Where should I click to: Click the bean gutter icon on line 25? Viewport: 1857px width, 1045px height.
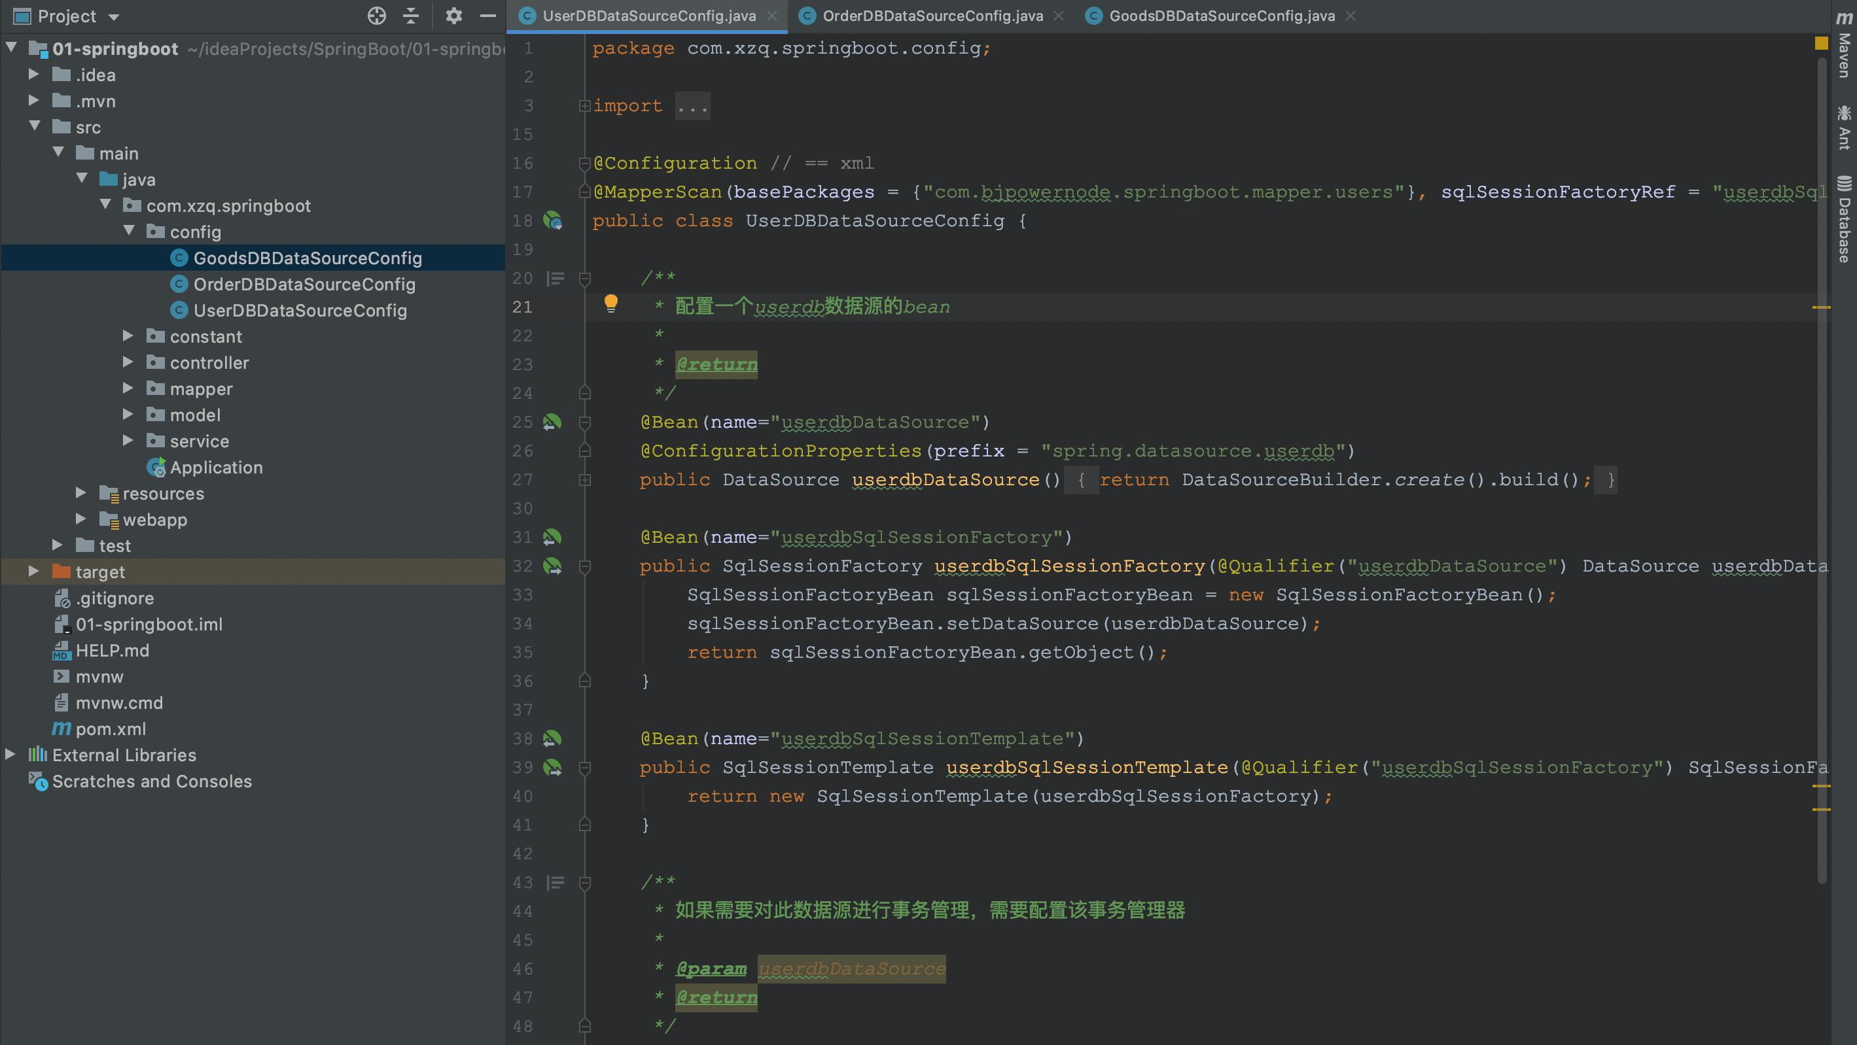552,422
